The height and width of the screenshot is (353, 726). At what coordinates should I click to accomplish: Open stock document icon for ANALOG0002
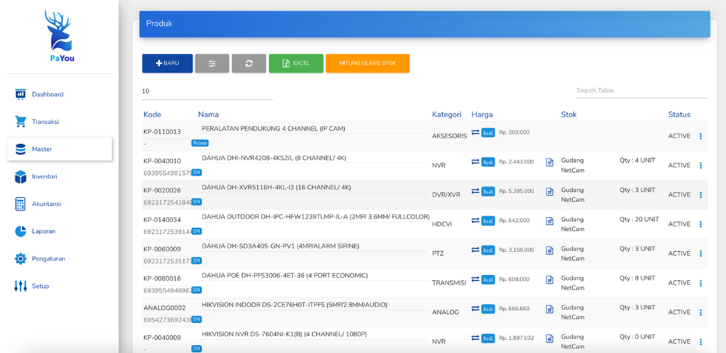click(549, 309)
